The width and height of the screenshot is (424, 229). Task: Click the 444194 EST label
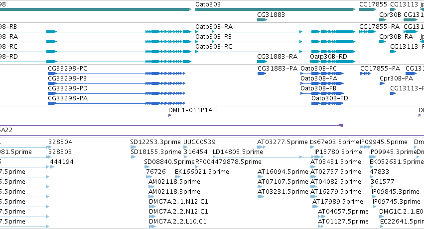(62, 162)
